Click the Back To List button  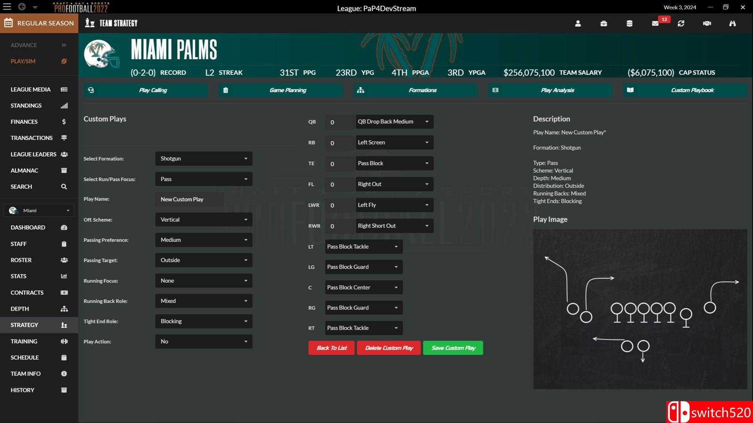pos(331,348)
